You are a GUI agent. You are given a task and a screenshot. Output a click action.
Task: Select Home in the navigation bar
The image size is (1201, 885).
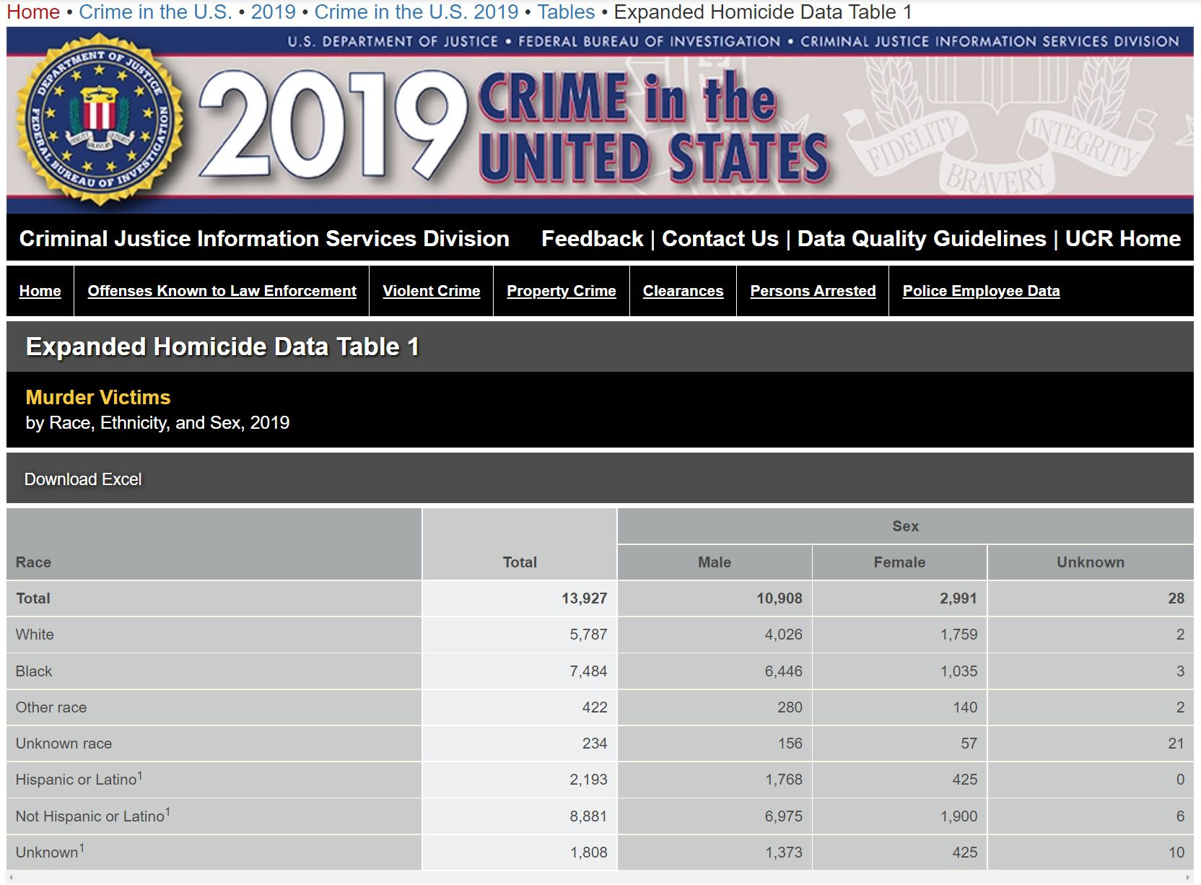[40, 291]
